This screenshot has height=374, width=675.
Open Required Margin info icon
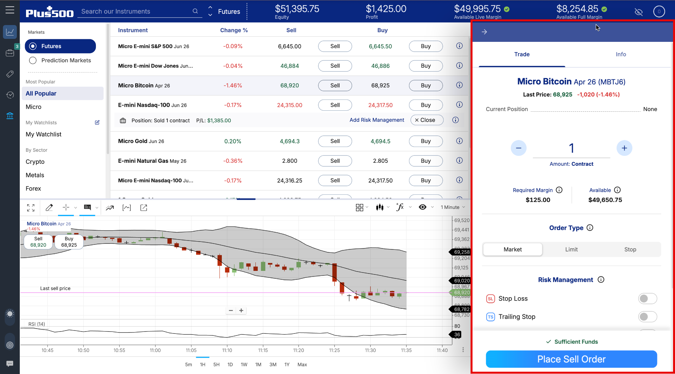[x=559, y=190]
